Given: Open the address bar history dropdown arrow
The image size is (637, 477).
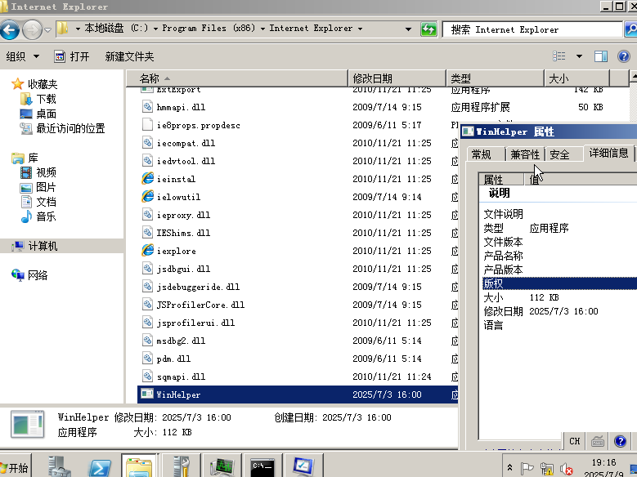Looking at the screenshot, I should click(408, 29).
